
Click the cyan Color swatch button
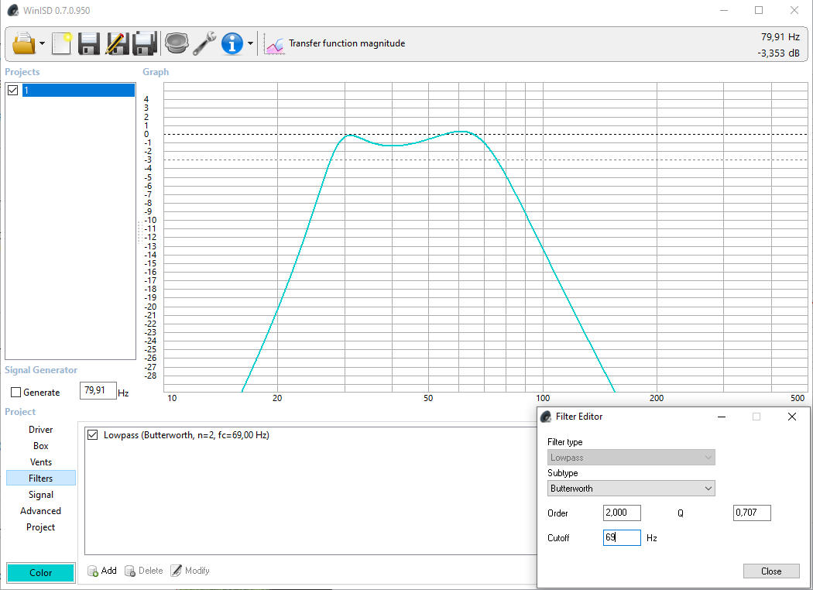click(41, 573)
